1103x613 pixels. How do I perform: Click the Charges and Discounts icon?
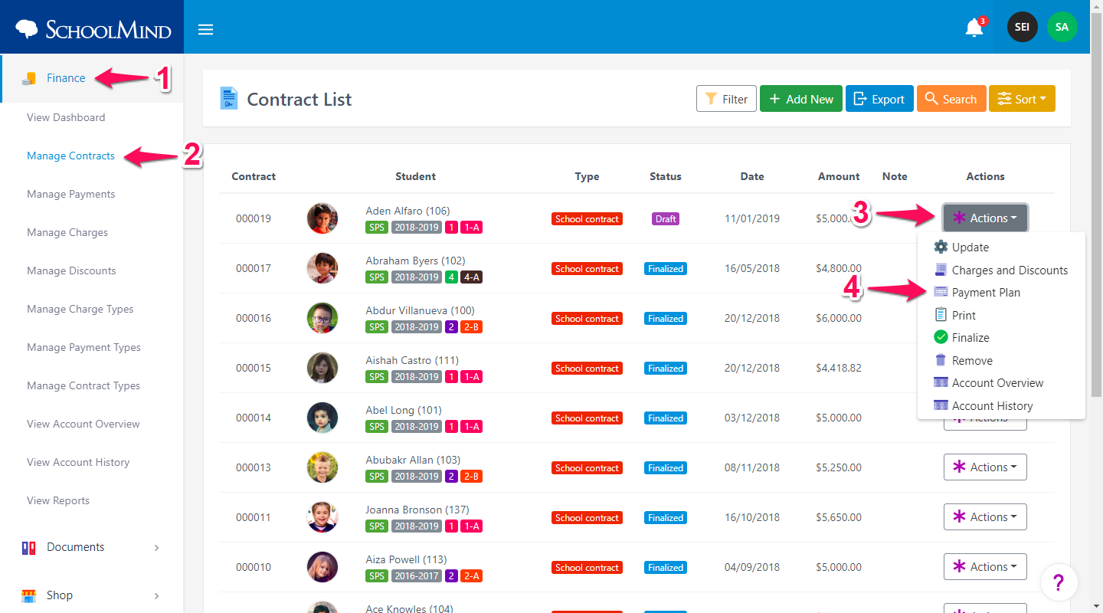coord(941,270)
